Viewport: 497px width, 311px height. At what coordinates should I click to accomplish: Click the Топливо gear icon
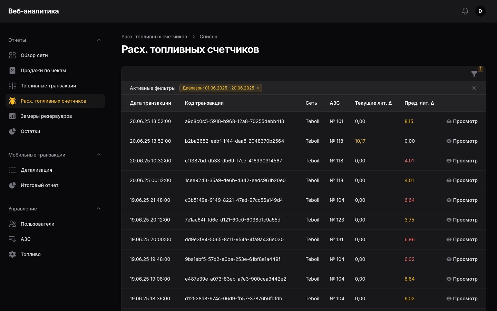point(12,254)
